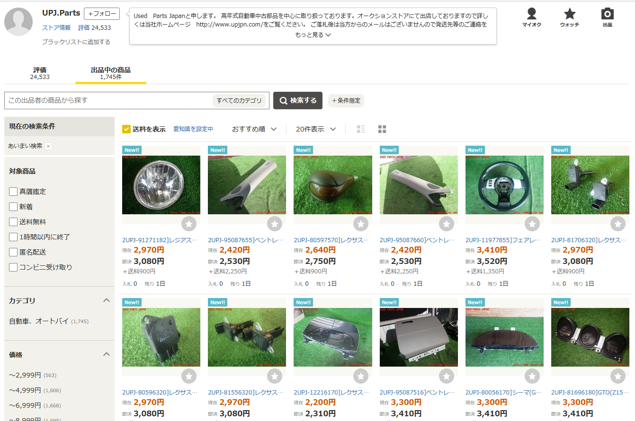Viewport: 635px width, 421px height.
Task: Add item 2UPJ-95087660 to watch list
Action: (447, 224)
